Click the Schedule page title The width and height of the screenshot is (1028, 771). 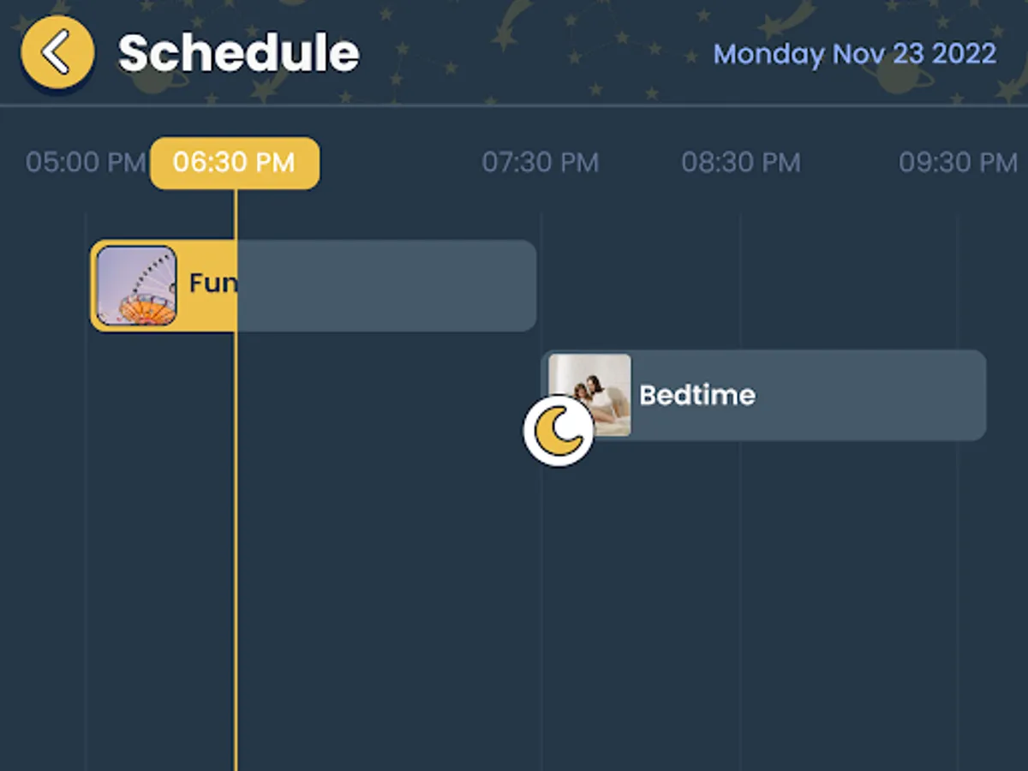click(x=238, y=54)
